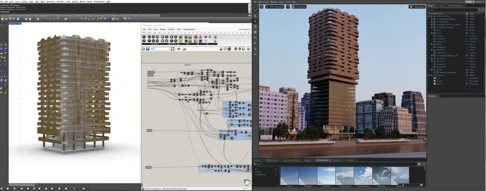Open the Perspective camera dropdown in Omniverse viewport
The width and height of the screenshot is (486, 191).
click(299, 7)
